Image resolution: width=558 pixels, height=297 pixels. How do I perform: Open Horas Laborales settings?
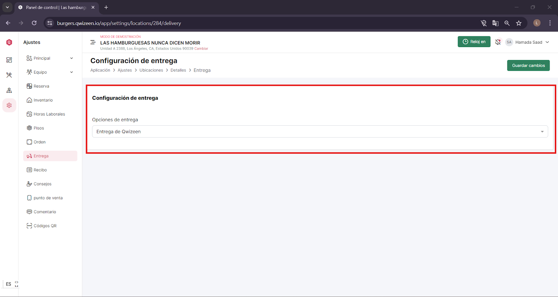(50, 114)
